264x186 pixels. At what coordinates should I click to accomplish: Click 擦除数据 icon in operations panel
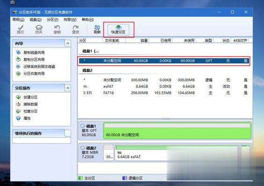tap(18, 104)
